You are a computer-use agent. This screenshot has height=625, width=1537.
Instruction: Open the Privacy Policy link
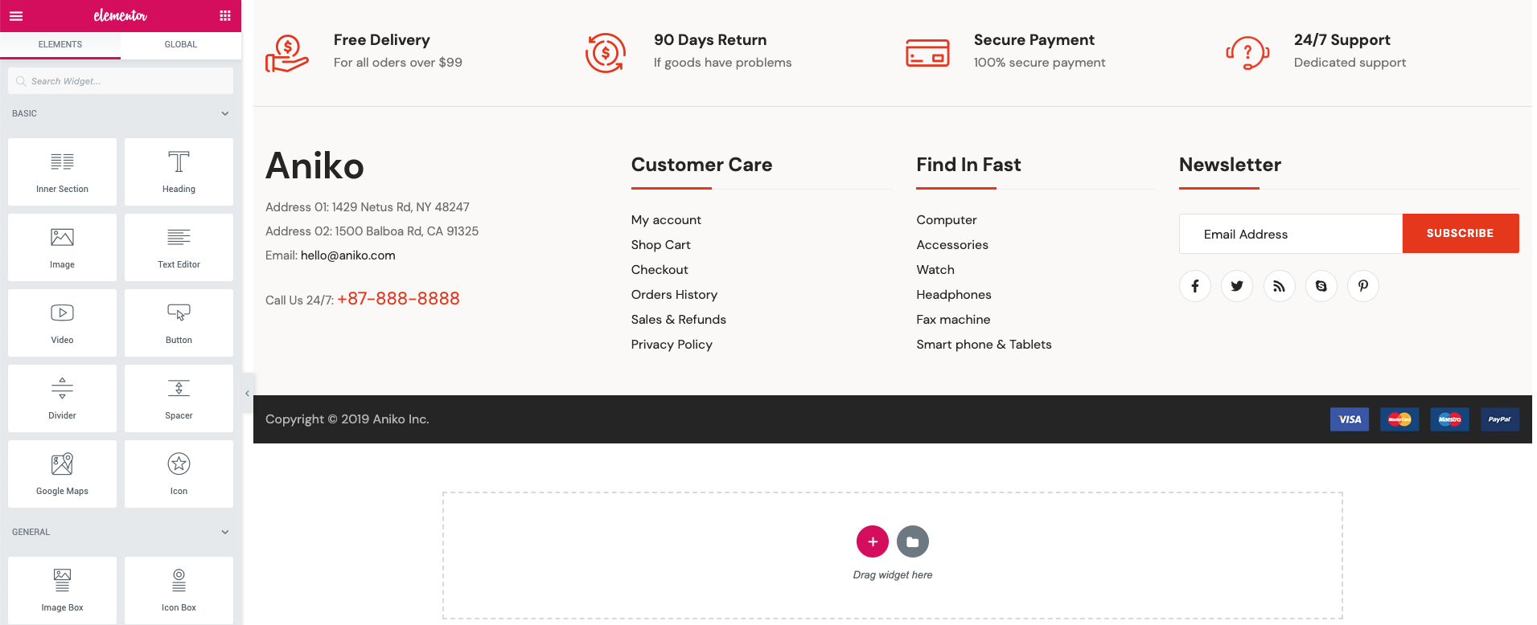[672, 345]
